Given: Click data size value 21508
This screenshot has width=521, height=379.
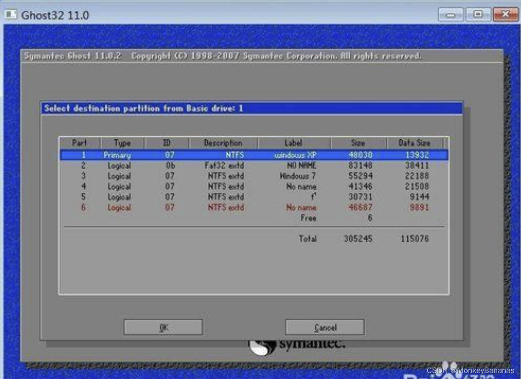Looking at the screenshot, I should click(417, 186).
